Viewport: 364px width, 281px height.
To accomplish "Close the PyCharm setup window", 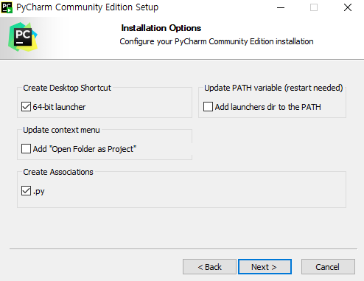I will (348, 7).
